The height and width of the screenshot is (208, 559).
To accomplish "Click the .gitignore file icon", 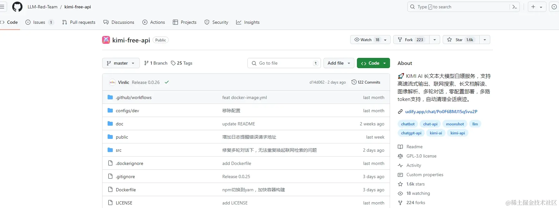I will (x=110, y=176).
